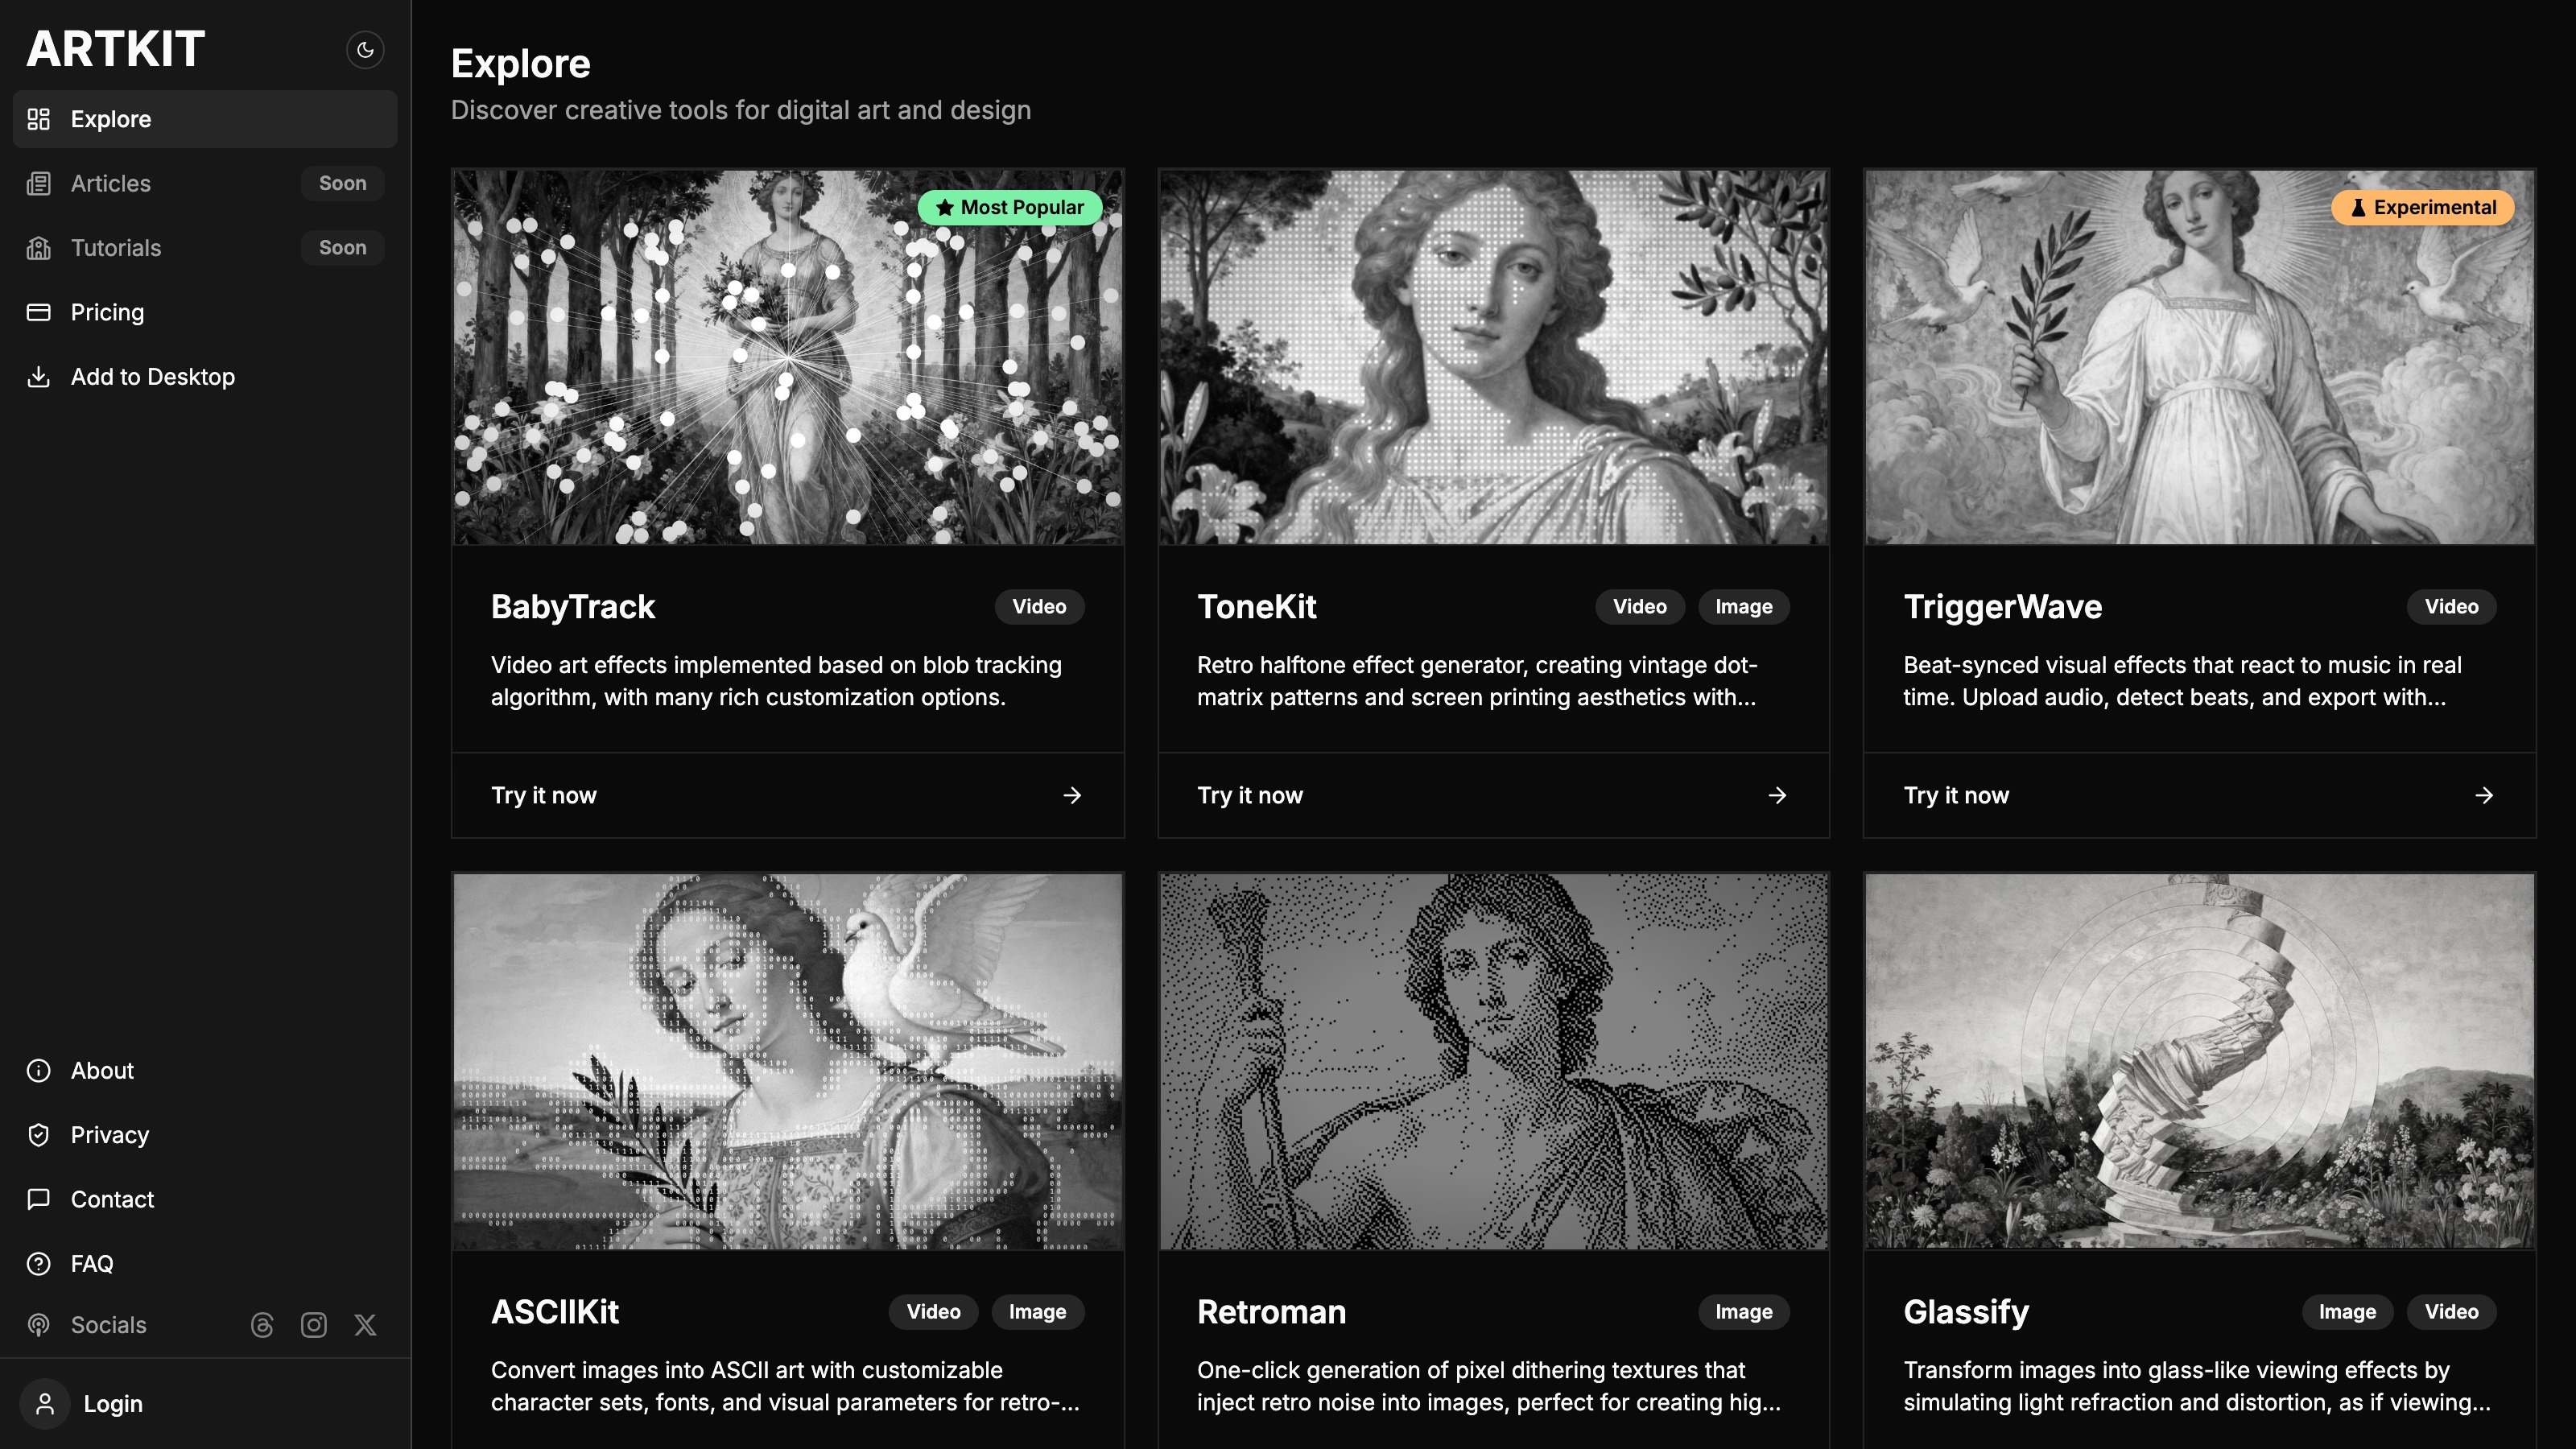This screenshot has width=2576, height=1449.
Task: Click the Image tag on ToneKit card
Action: pos(1744,607)
